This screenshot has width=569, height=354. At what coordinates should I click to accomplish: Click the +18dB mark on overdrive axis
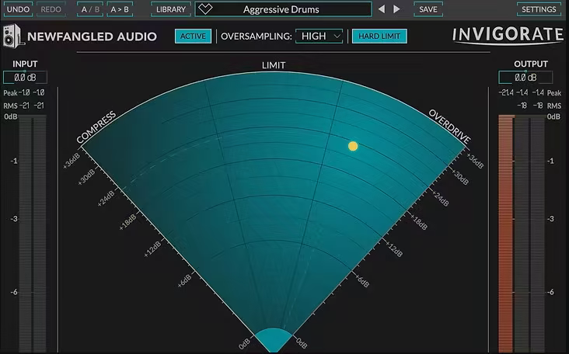point(419,221)
